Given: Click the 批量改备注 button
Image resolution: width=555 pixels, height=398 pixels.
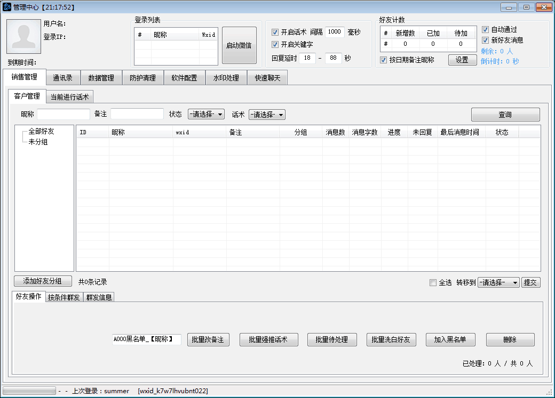Looking at the screenshot, I should (x=208, y=340).
